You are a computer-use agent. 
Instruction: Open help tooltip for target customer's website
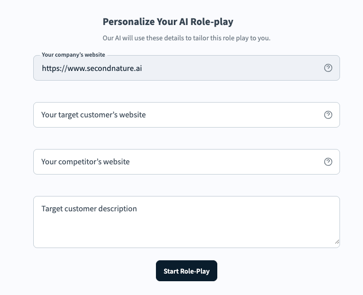[328, 115]
